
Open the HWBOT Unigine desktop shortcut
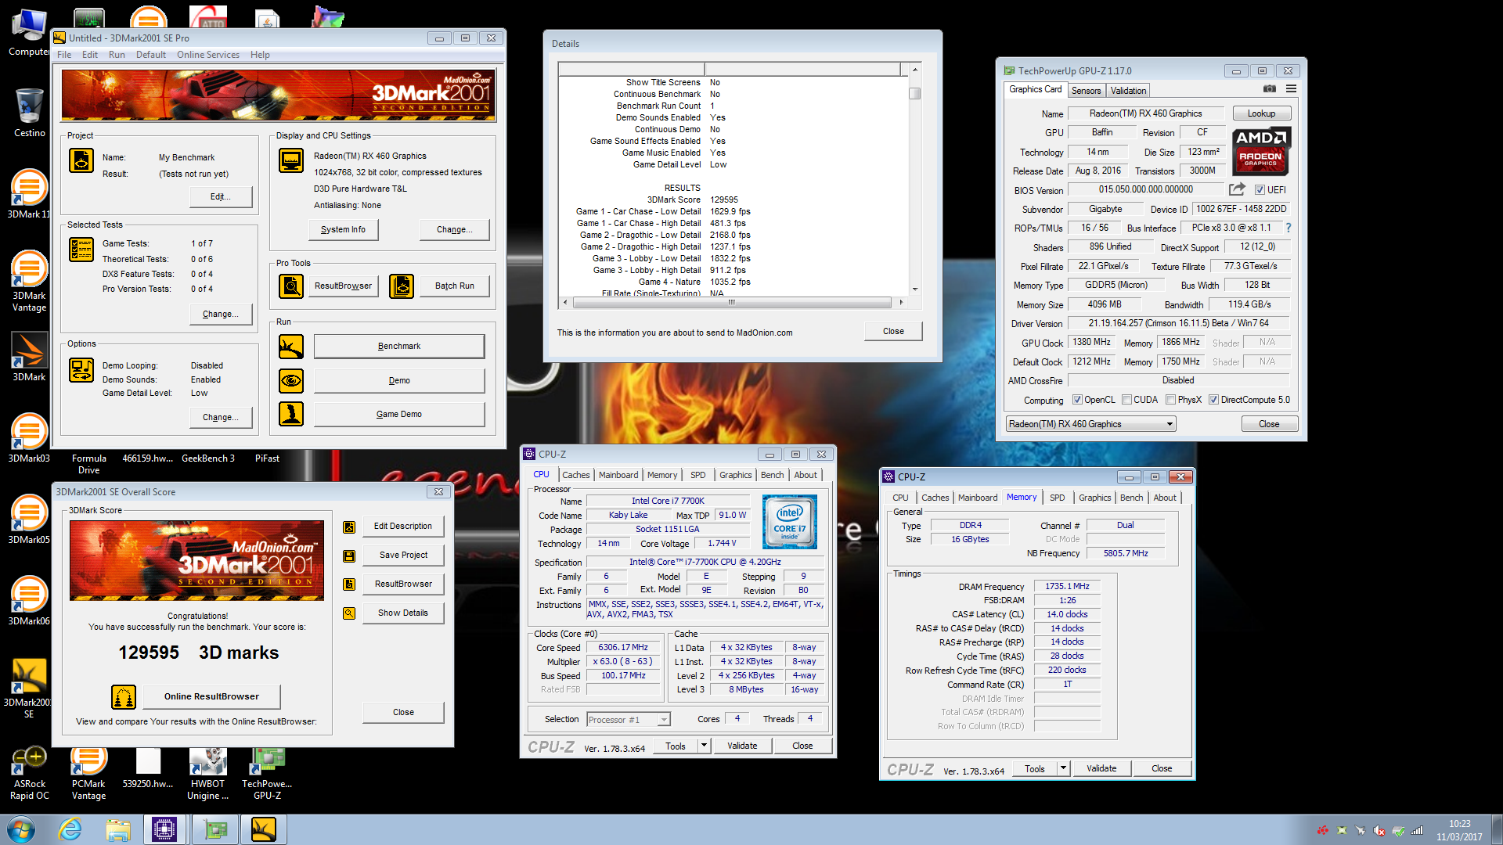(x=207, y=773)
